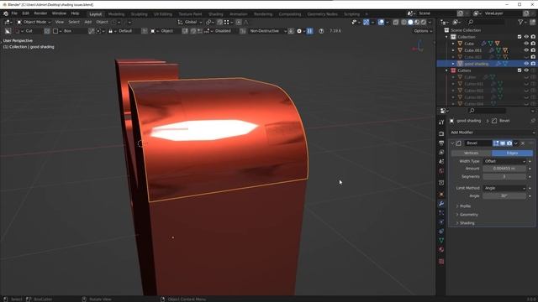538x302 pixels.
Task: Open viewport overlays icon
Action: pos(381,22)
